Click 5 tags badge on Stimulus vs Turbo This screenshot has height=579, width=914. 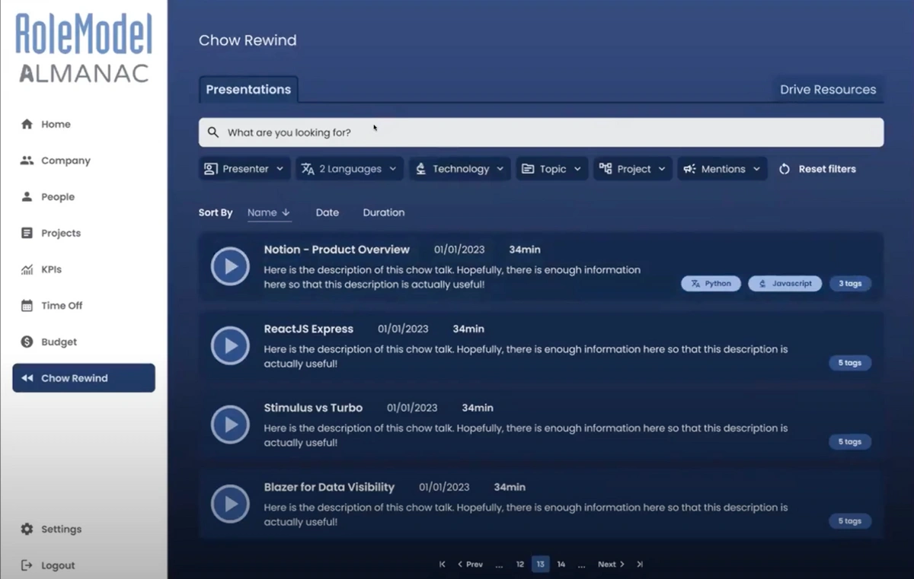tap(850, 442)
